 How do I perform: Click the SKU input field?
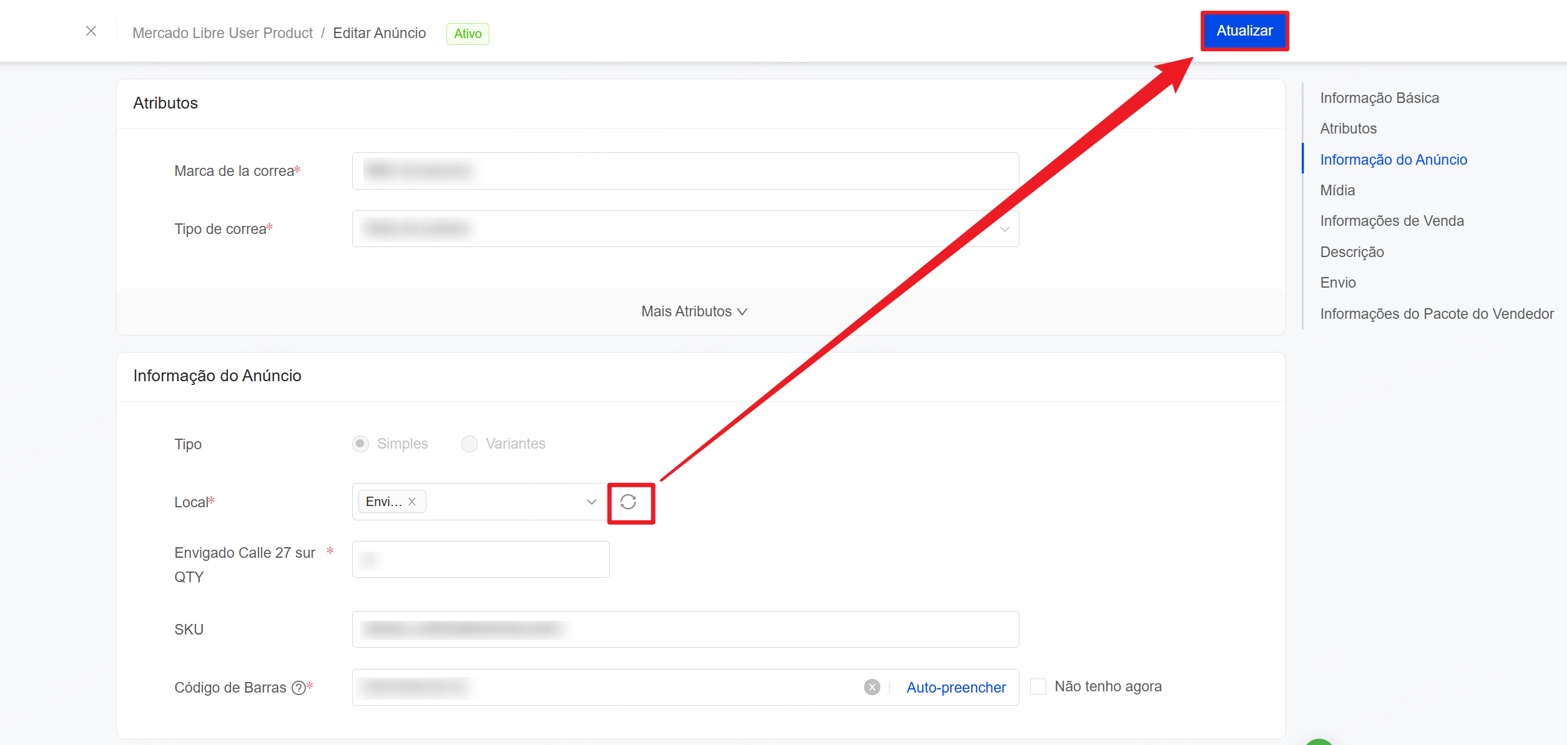(685, 630)
